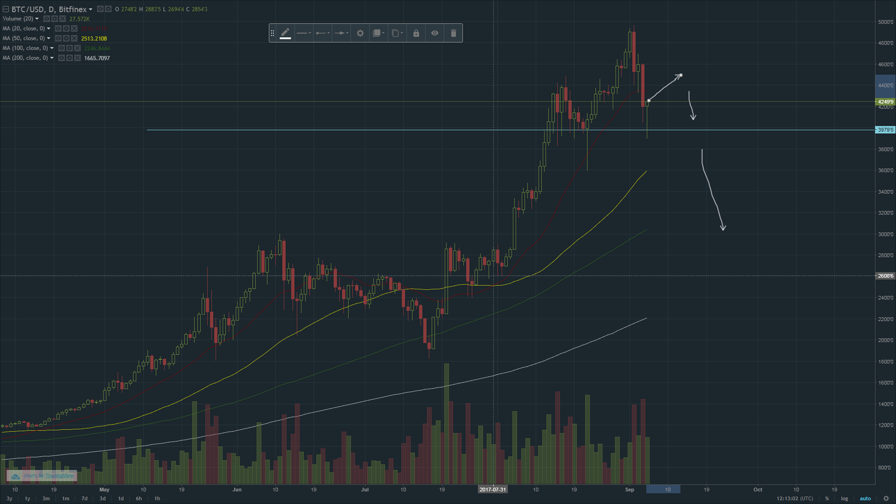The image size is (896, 504).
Task: Delete the selected drawing with trash icon
Action: [453, 33]
